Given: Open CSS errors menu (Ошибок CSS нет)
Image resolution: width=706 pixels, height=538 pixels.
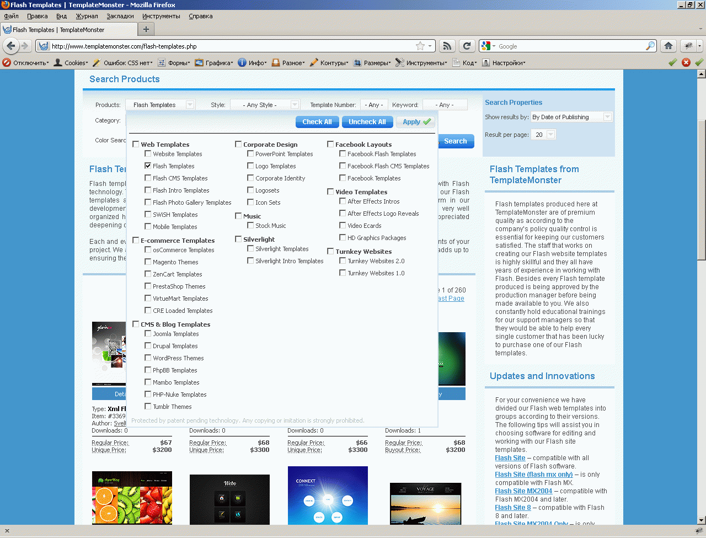Looking at the screenshot, I should [x=123, y=63].
